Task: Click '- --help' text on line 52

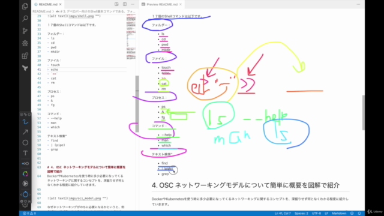Action: pos(55,118)
